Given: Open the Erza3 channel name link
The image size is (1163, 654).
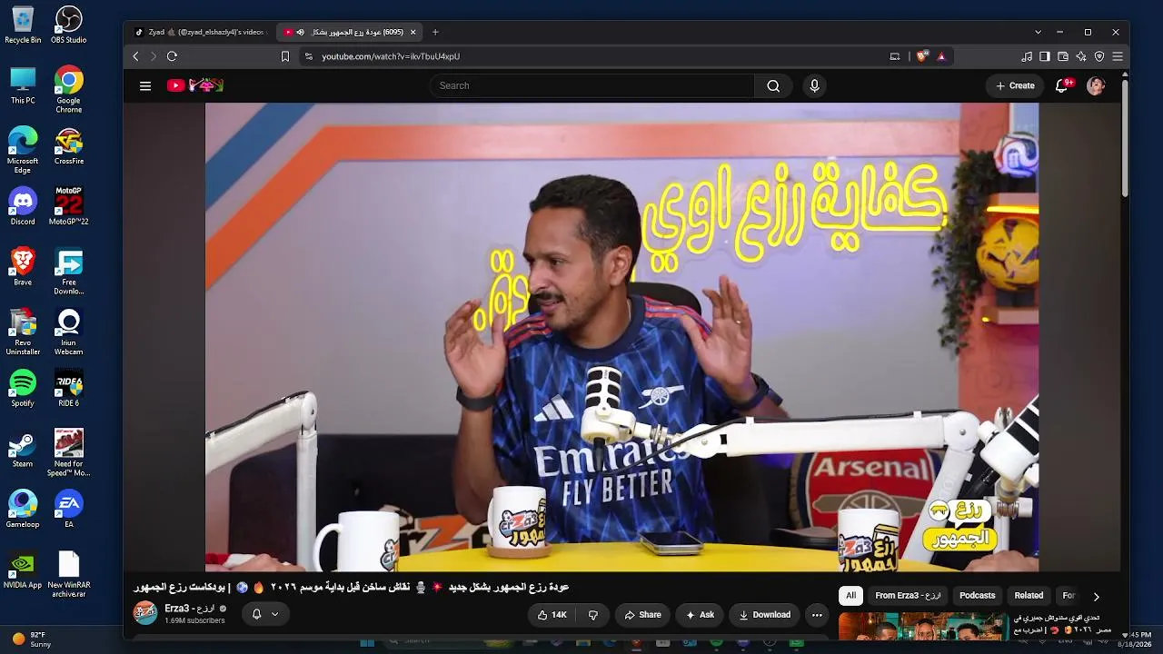Looking at the screenshot, I should click(189, 609).
